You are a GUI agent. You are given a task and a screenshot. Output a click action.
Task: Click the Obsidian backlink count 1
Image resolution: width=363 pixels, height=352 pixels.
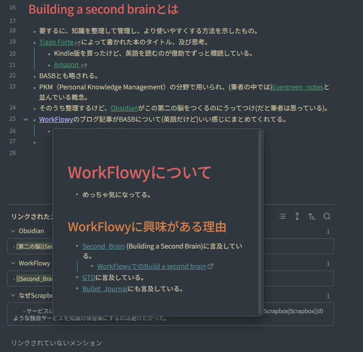[x=328, y=231]
